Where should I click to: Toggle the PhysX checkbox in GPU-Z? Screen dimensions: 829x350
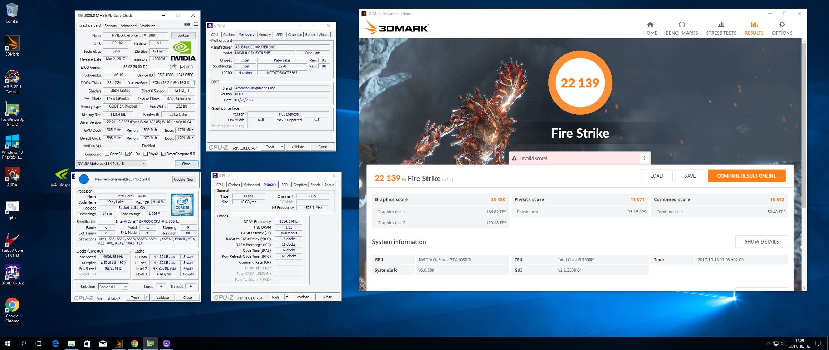(146, 154)
